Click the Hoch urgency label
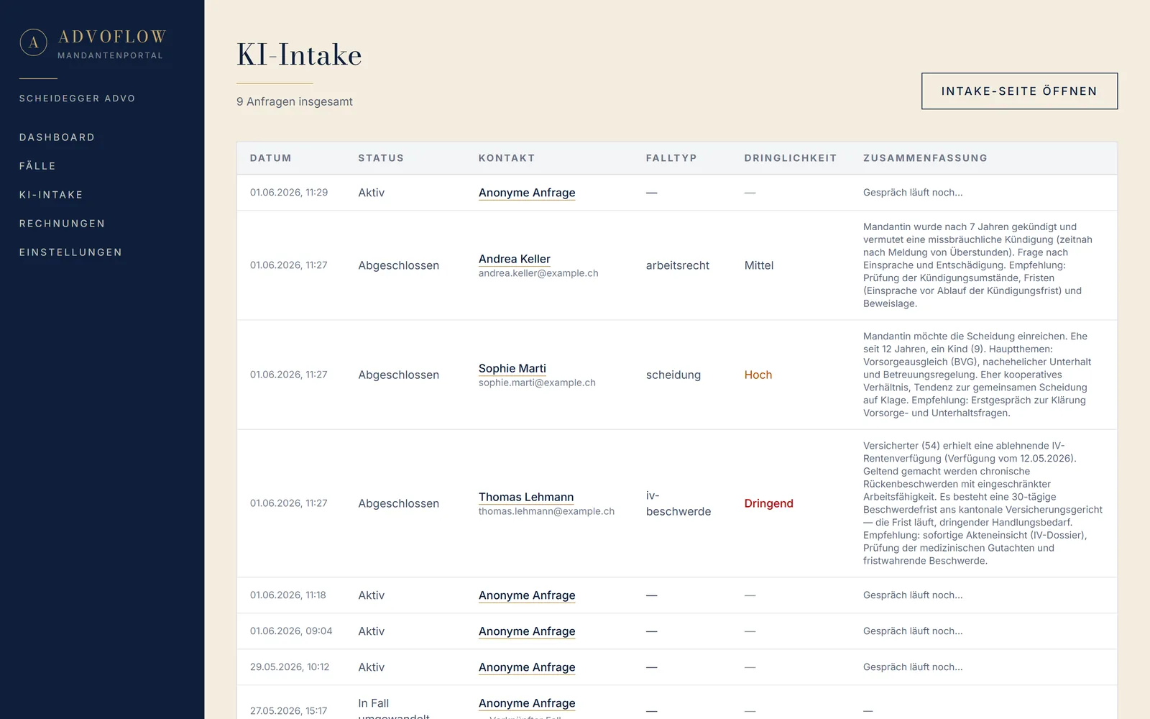The width and height of the screenshot is (1150, 719). [x=758, y=375]
